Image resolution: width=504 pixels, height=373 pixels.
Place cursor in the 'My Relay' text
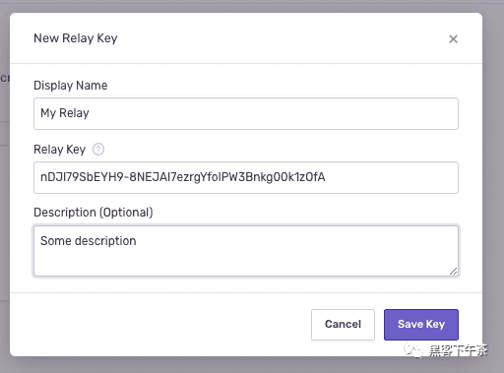(x=65, y=113)
